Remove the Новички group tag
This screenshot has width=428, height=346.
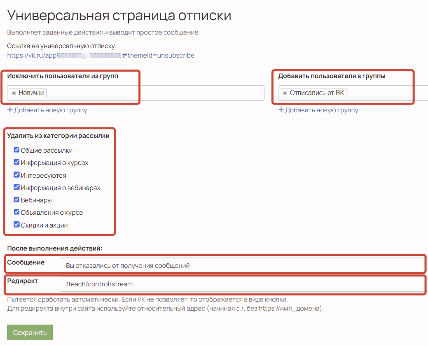(x=14, y=93)
